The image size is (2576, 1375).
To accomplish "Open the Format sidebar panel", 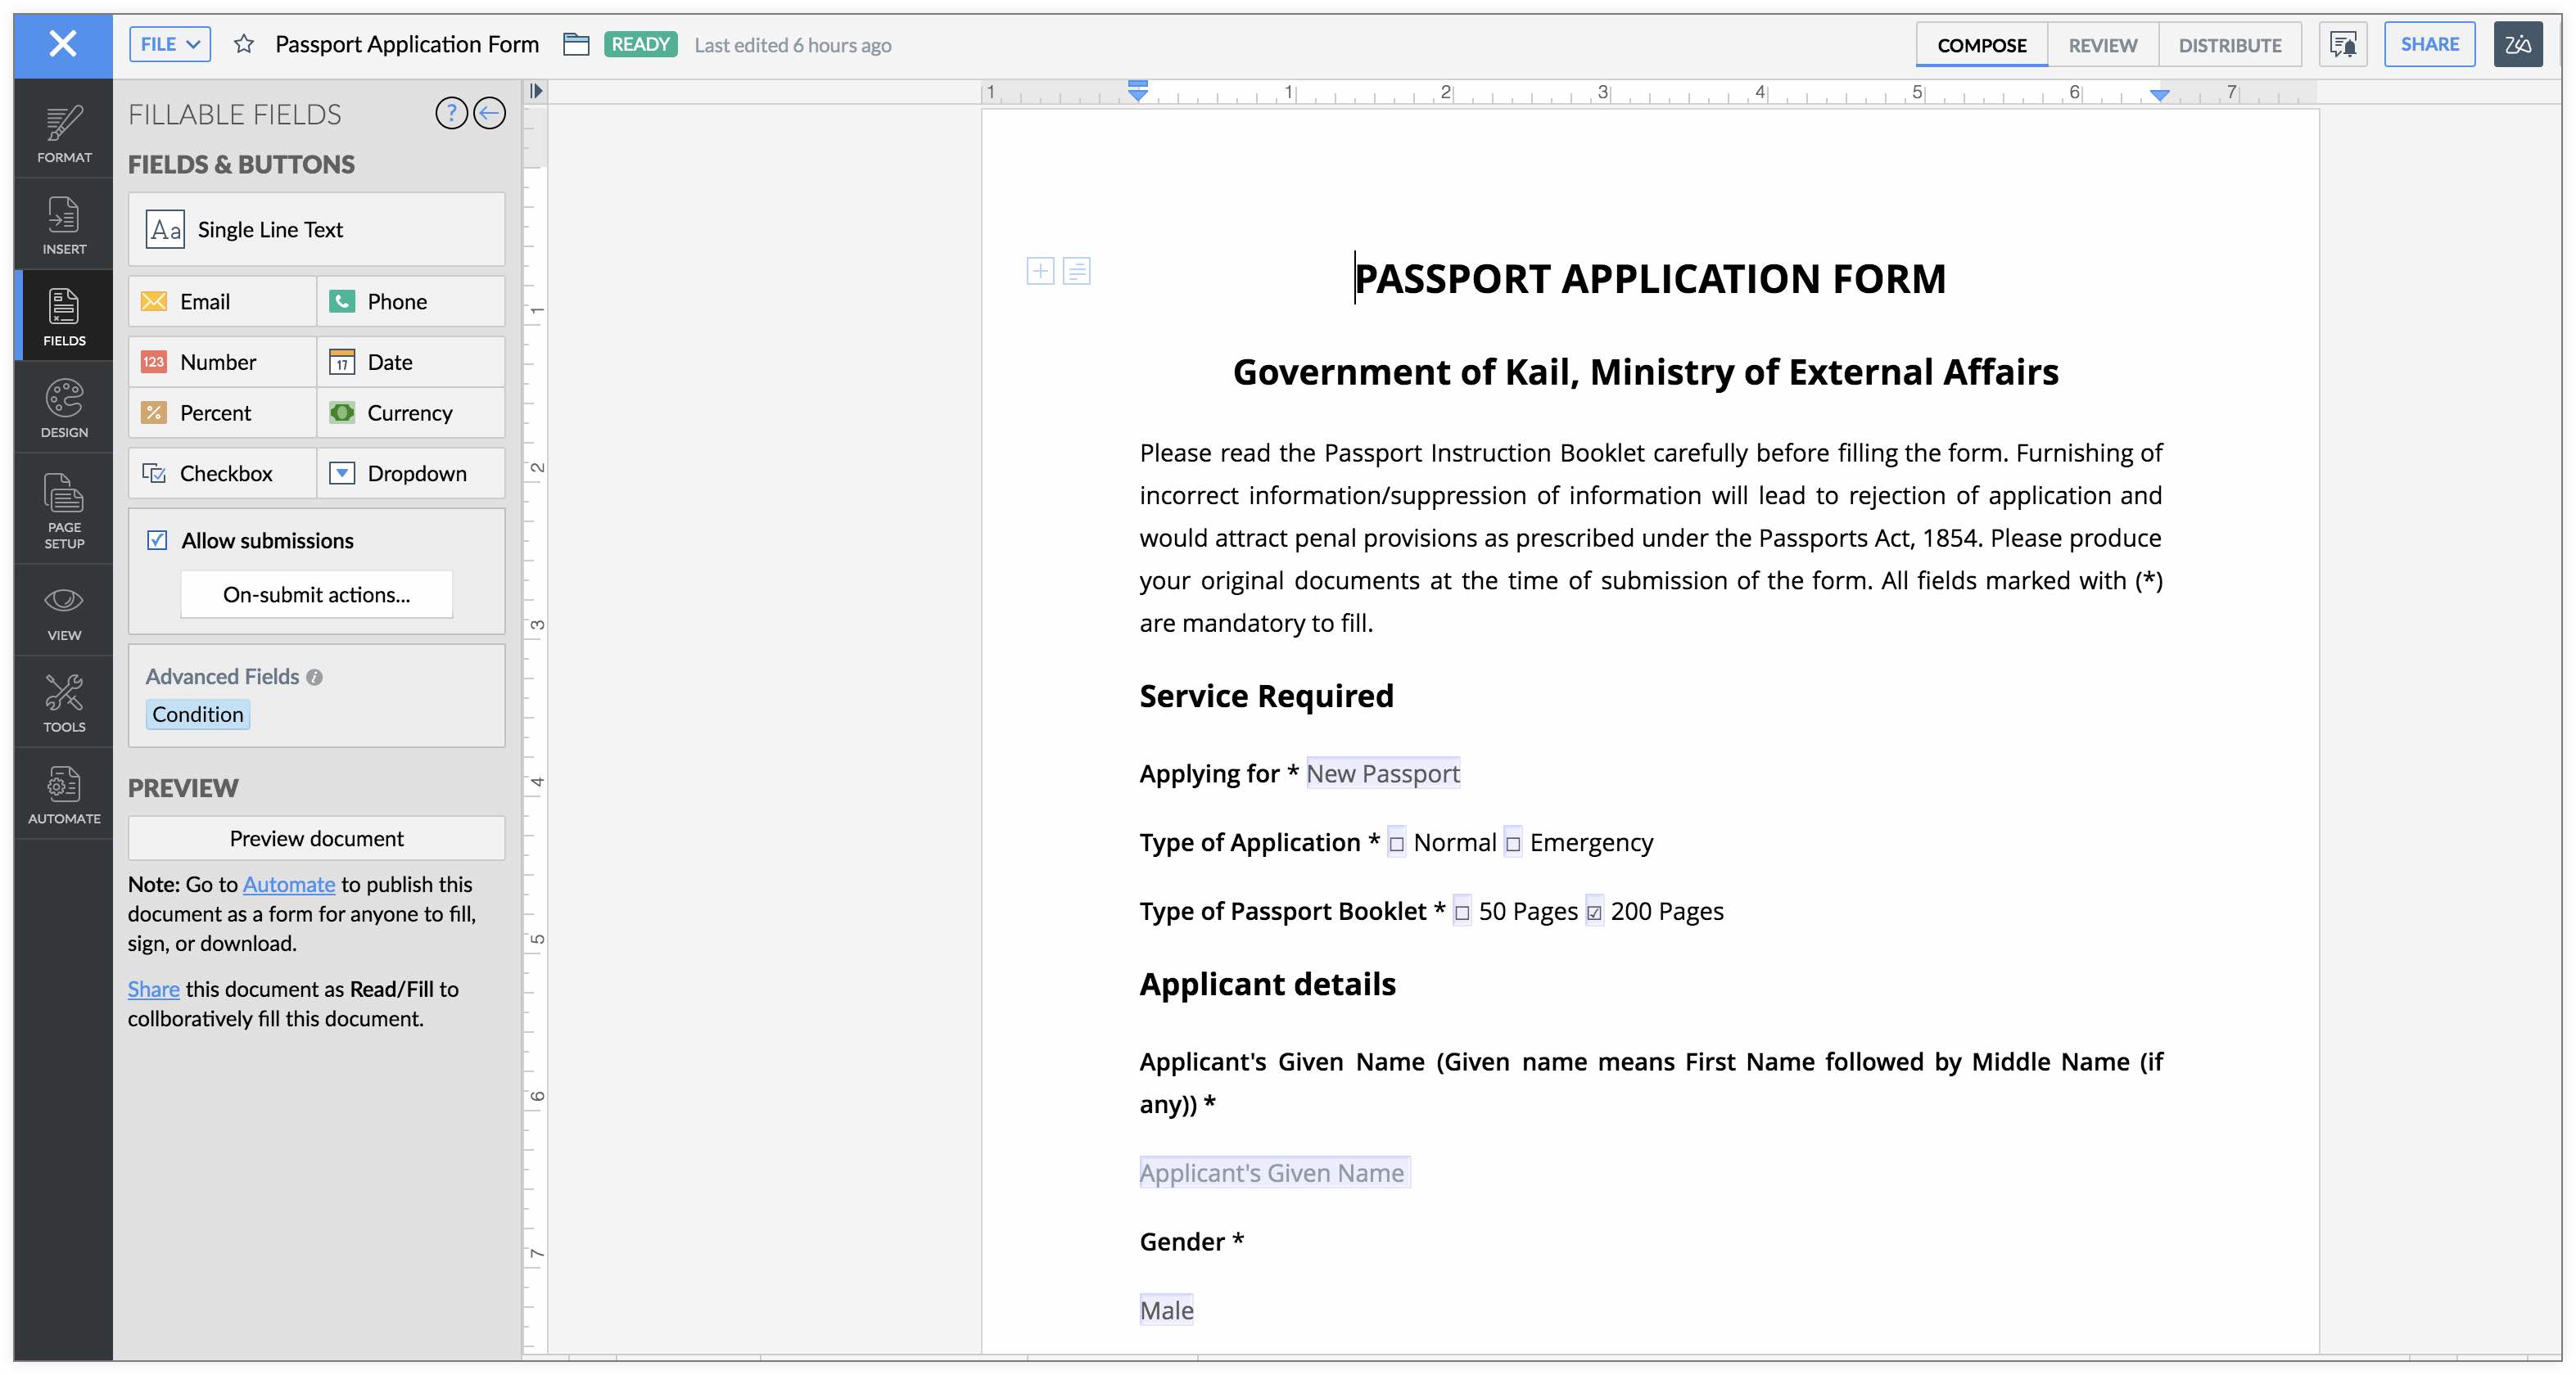I will pos(64,133).
